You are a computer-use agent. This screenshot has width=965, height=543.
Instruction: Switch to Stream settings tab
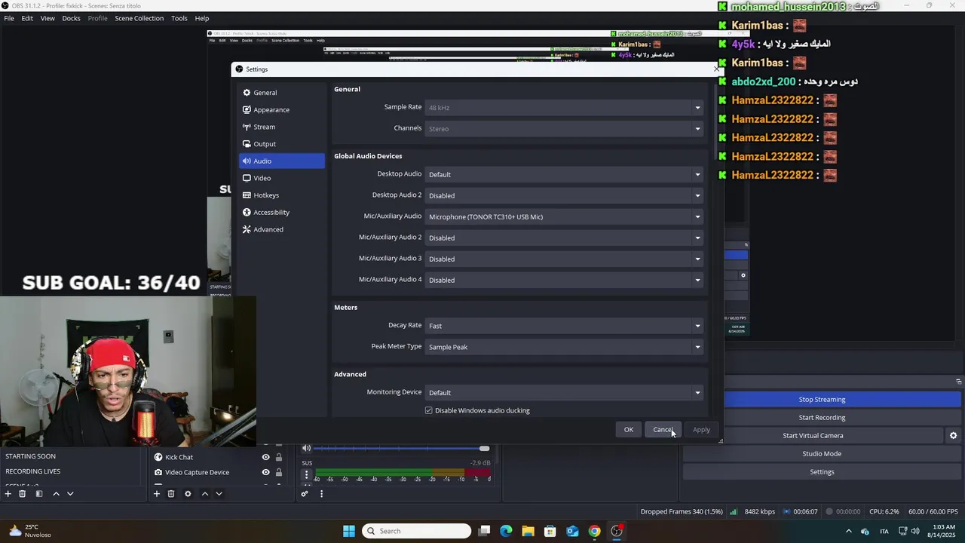pos(282,127)
